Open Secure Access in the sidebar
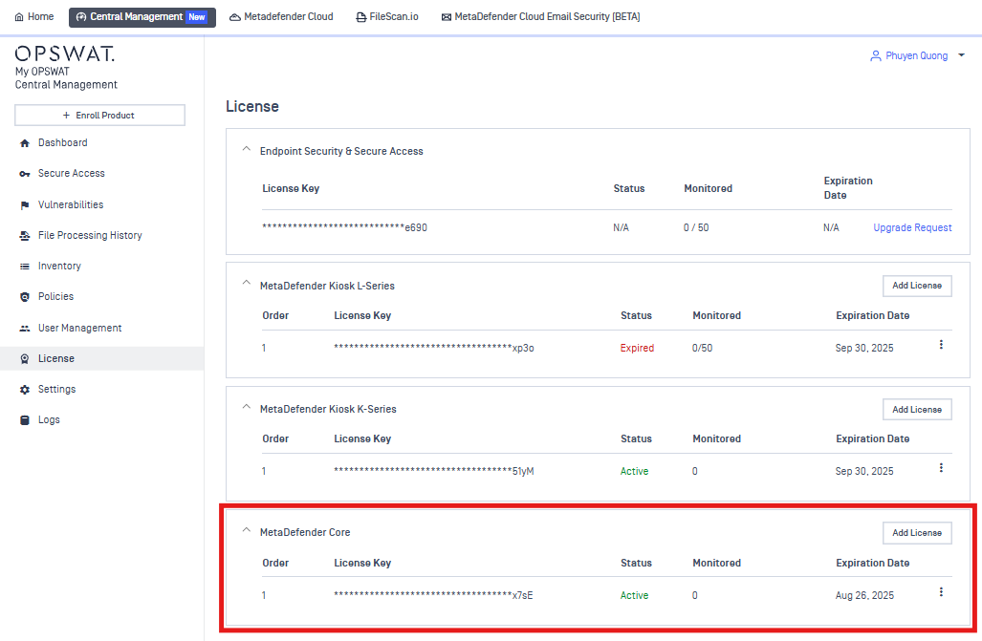 pyautogui.click(x=101, y=174)
